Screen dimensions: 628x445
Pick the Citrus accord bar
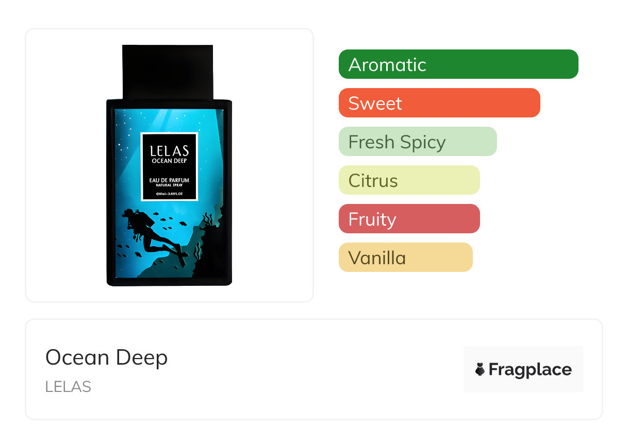pyautogui.click(x=409, y=180)
